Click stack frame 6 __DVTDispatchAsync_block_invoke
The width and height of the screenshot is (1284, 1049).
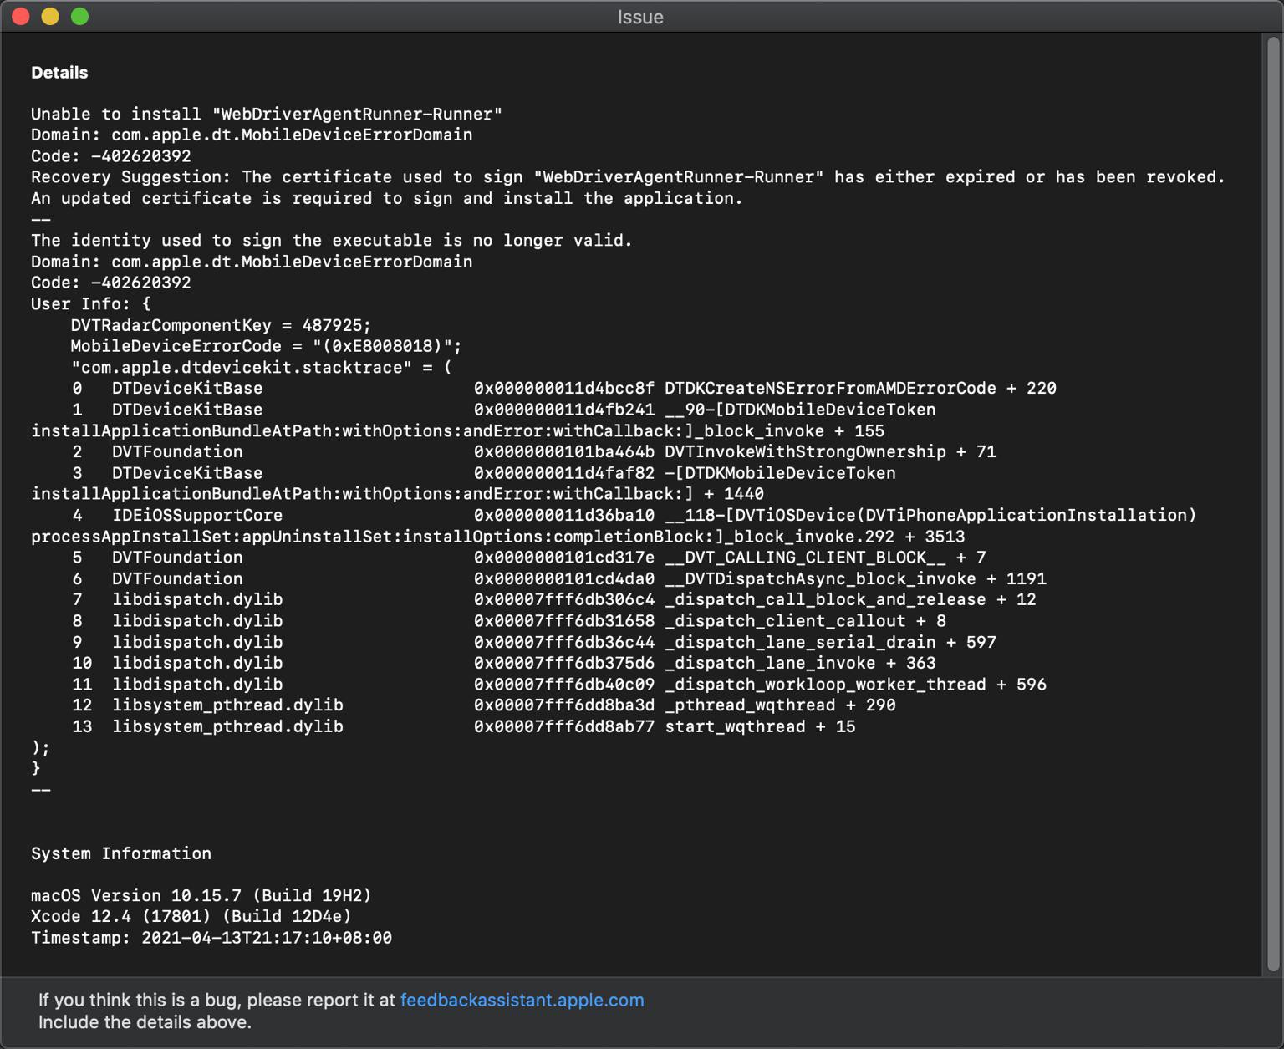pyautogui.click(x=559, y=578)
